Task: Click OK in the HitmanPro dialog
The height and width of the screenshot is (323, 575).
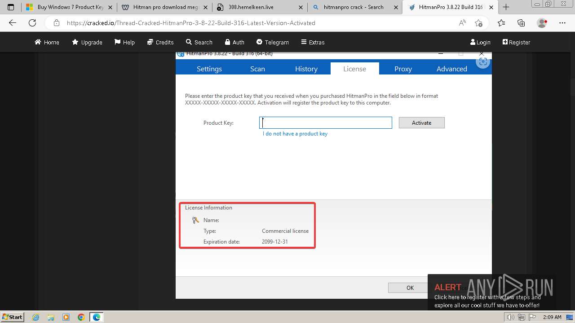Action: [x=410, y=288]
